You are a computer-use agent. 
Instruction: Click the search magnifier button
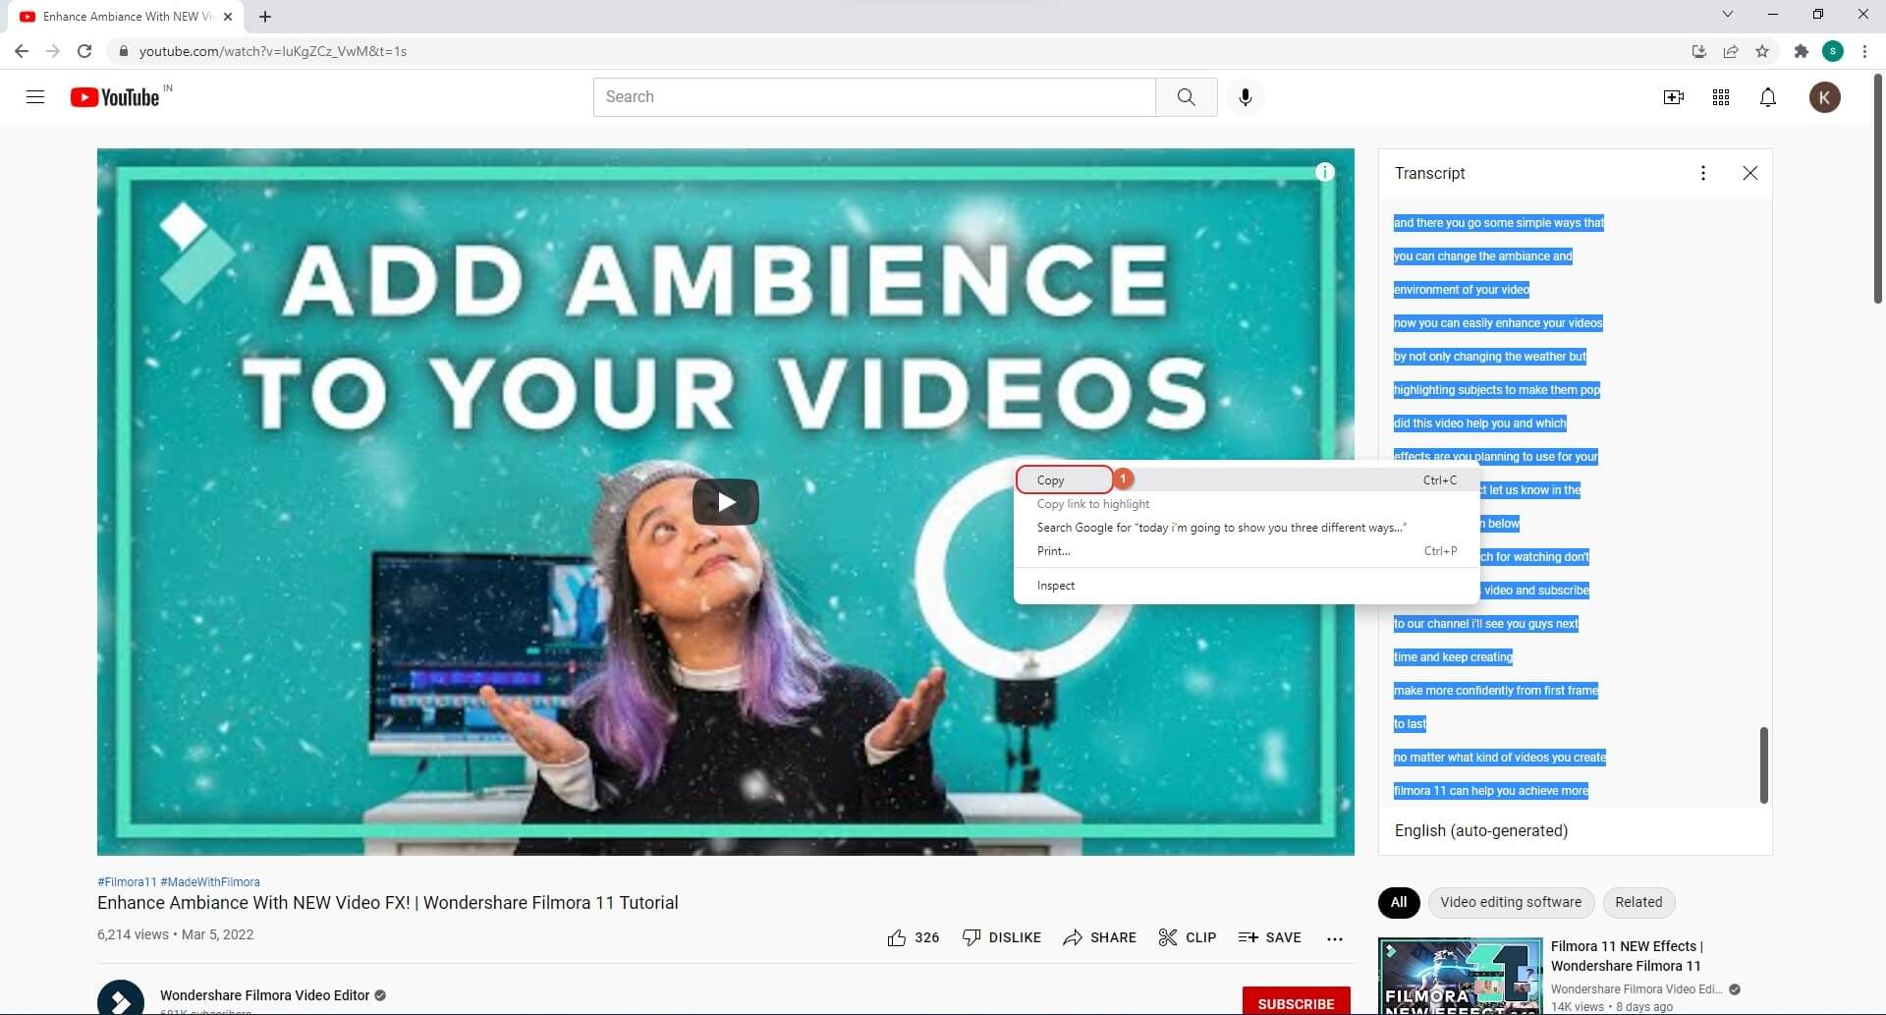point(1186,97)
